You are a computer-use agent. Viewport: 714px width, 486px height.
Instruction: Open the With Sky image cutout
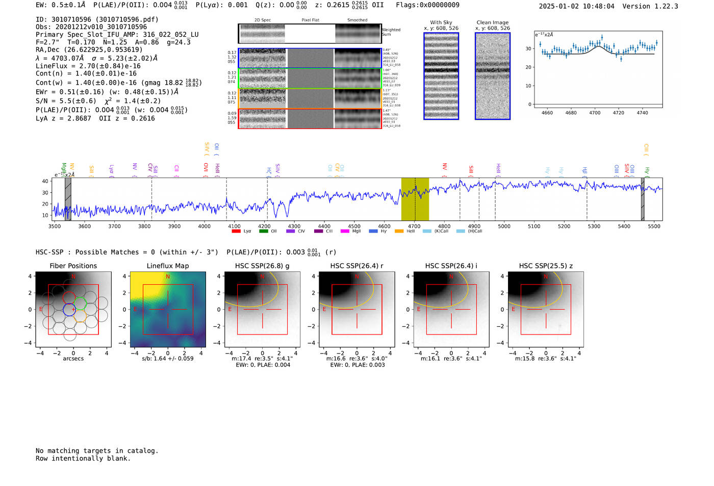pos(441,76)
